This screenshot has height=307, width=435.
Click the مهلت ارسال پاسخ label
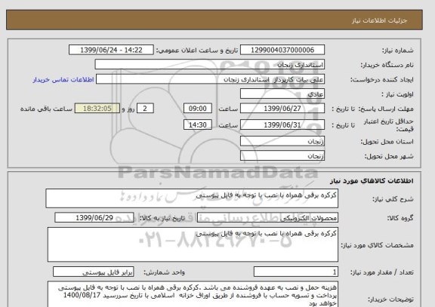[386, 109]
